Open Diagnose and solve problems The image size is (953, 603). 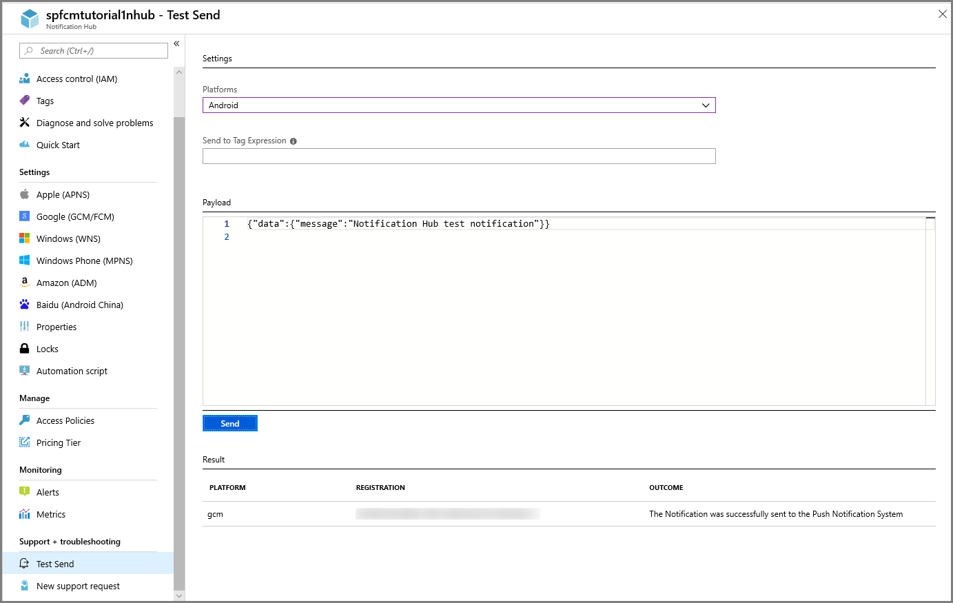click(94, 123)
